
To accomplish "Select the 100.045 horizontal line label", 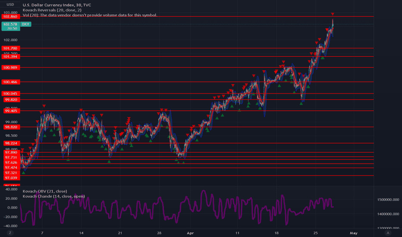I will (10, 94).
